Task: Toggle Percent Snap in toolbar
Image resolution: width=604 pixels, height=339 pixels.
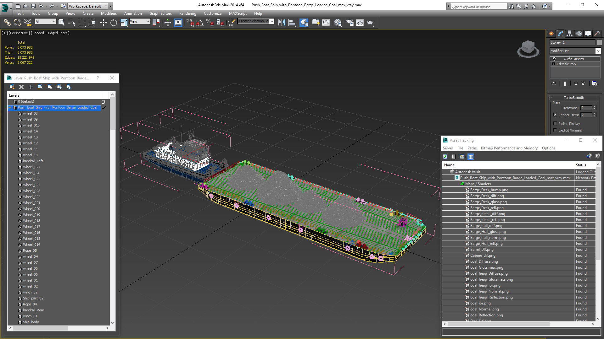Action: 210,22
